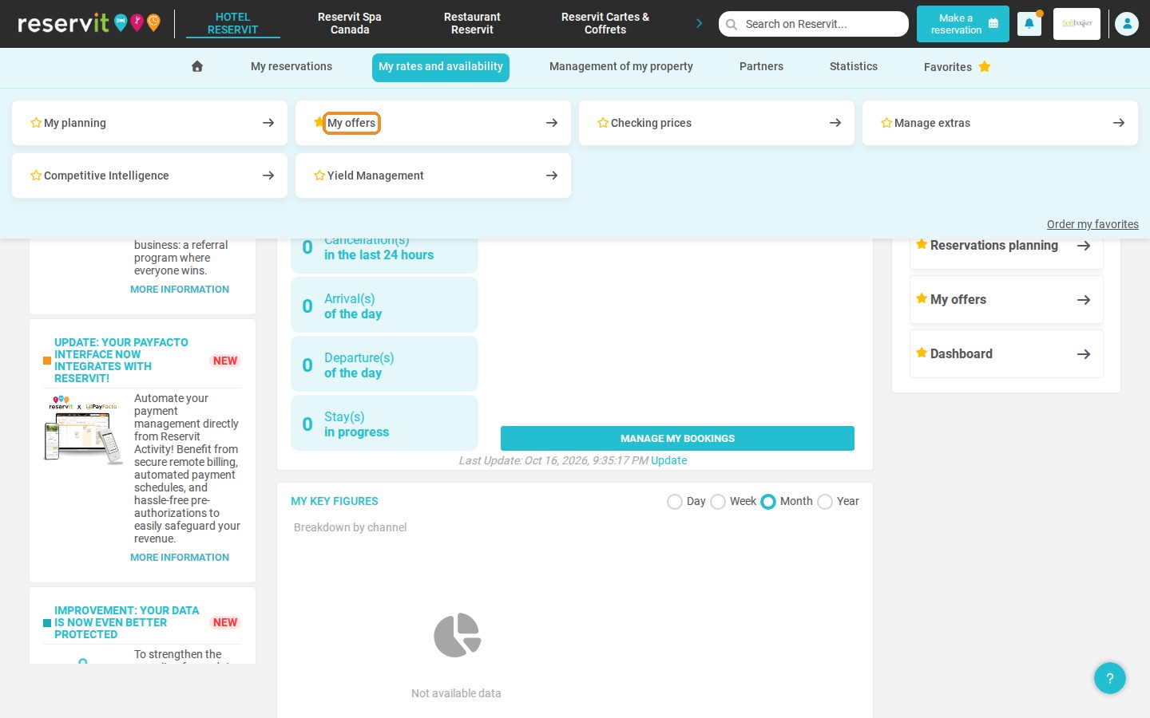1150x718 pixels.
Task: Open the home icon in navigation
Action: (x=197, y=66)
